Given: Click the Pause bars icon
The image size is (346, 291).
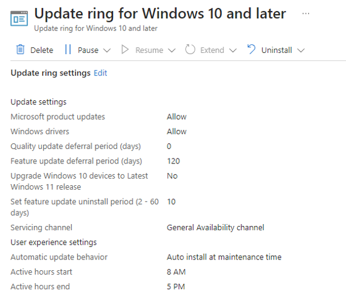Looking at the screenshot, I should point(68,49).
